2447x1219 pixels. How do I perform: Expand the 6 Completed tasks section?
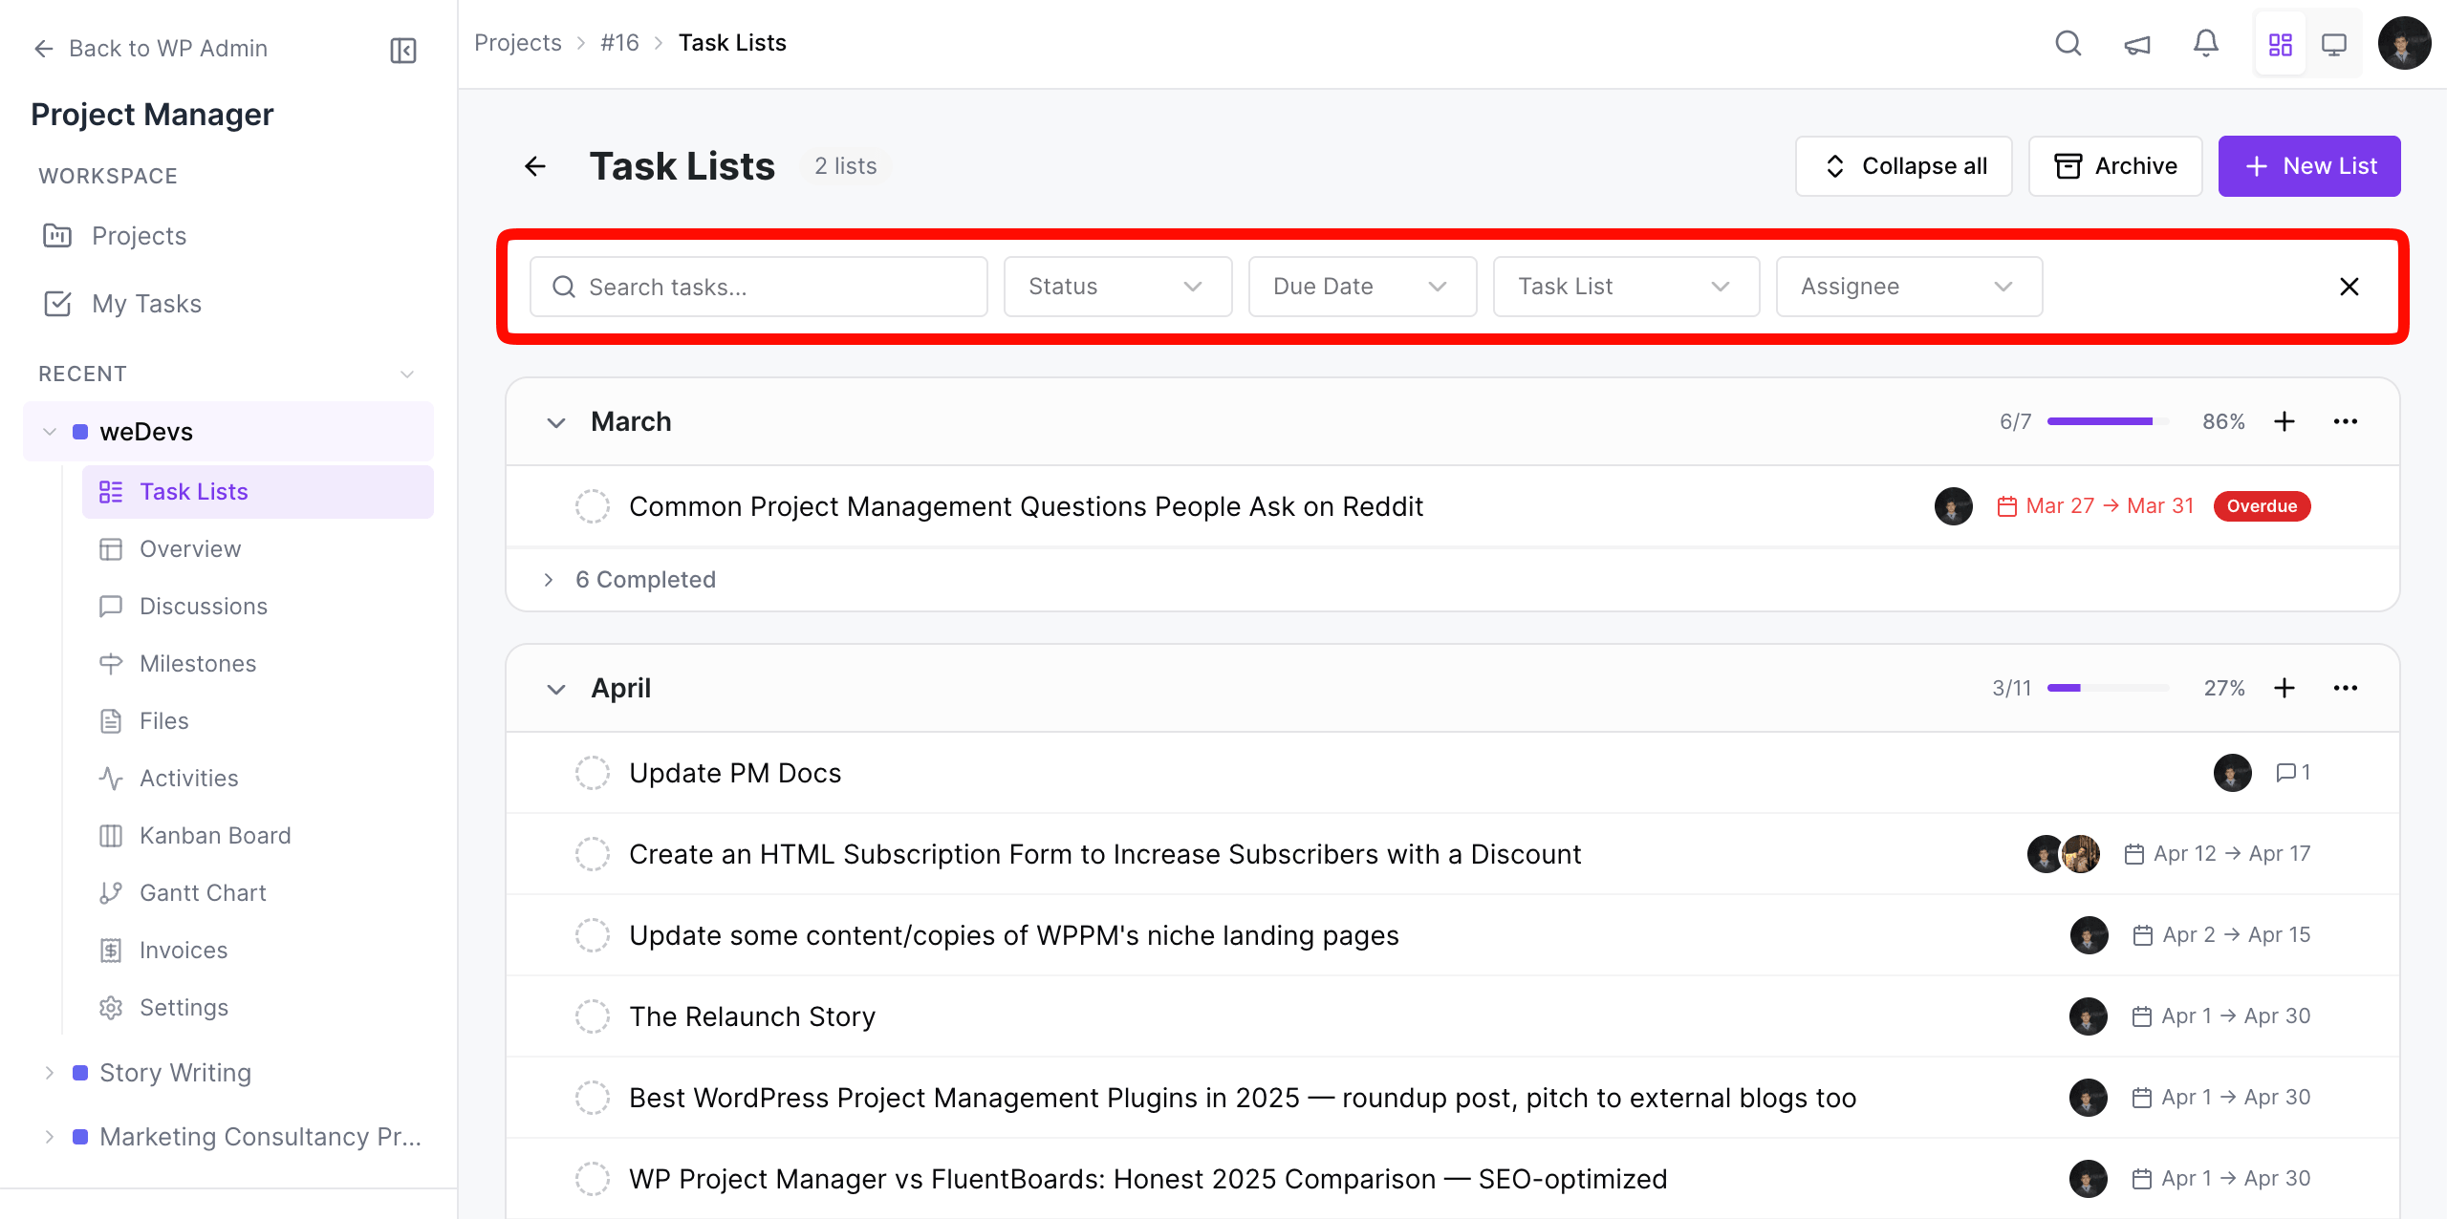coord(644,579)
